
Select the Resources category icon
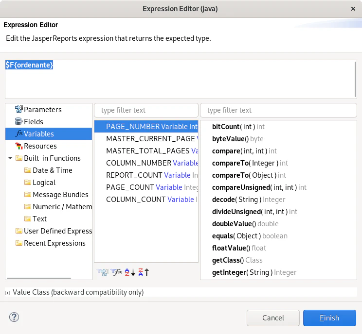(x=19, y=146)
